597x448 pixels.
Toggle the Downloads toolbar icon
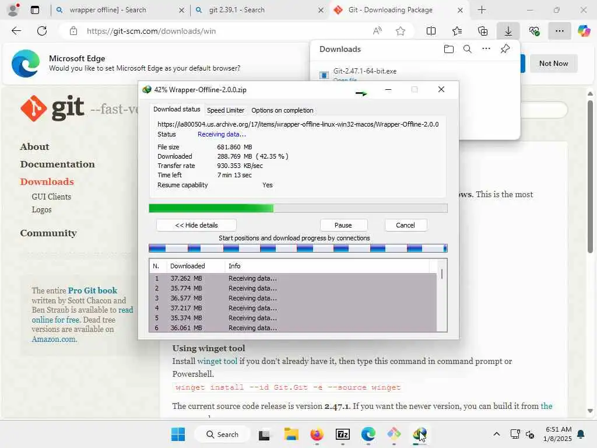click(508, 31)
